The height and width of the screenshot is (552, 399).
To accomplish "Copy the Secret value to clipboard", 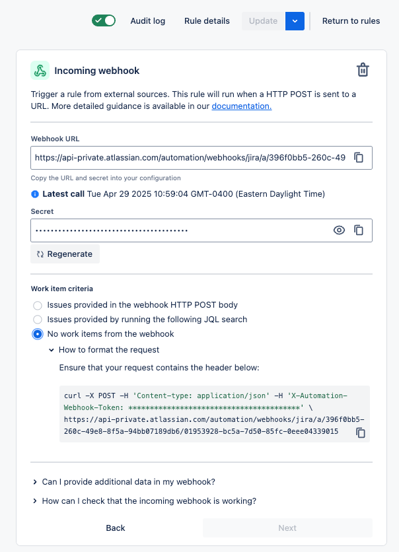I will click(x=359, y=230).
